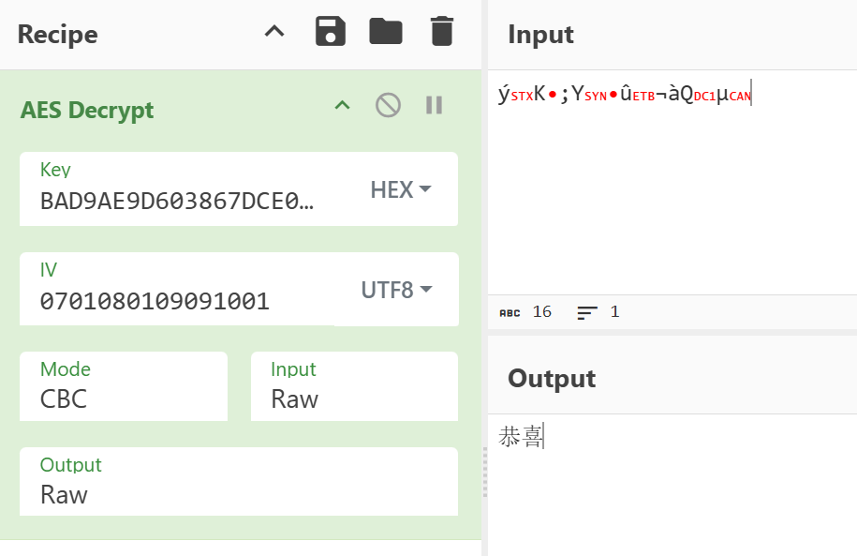Open the Key format HEX dropdown

pos(401,190)
